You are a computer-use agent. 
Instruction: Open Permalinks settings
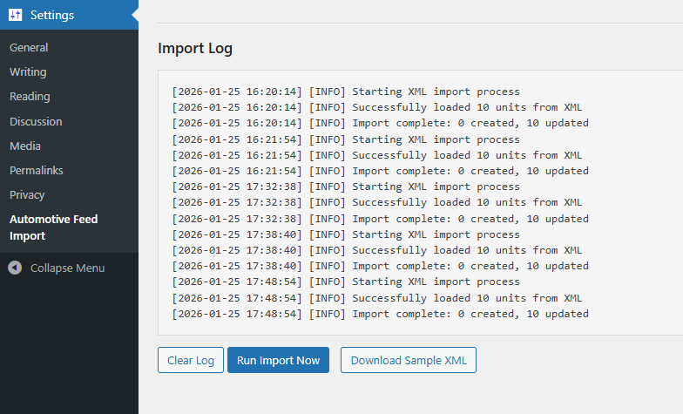click(x=37, y=170)
